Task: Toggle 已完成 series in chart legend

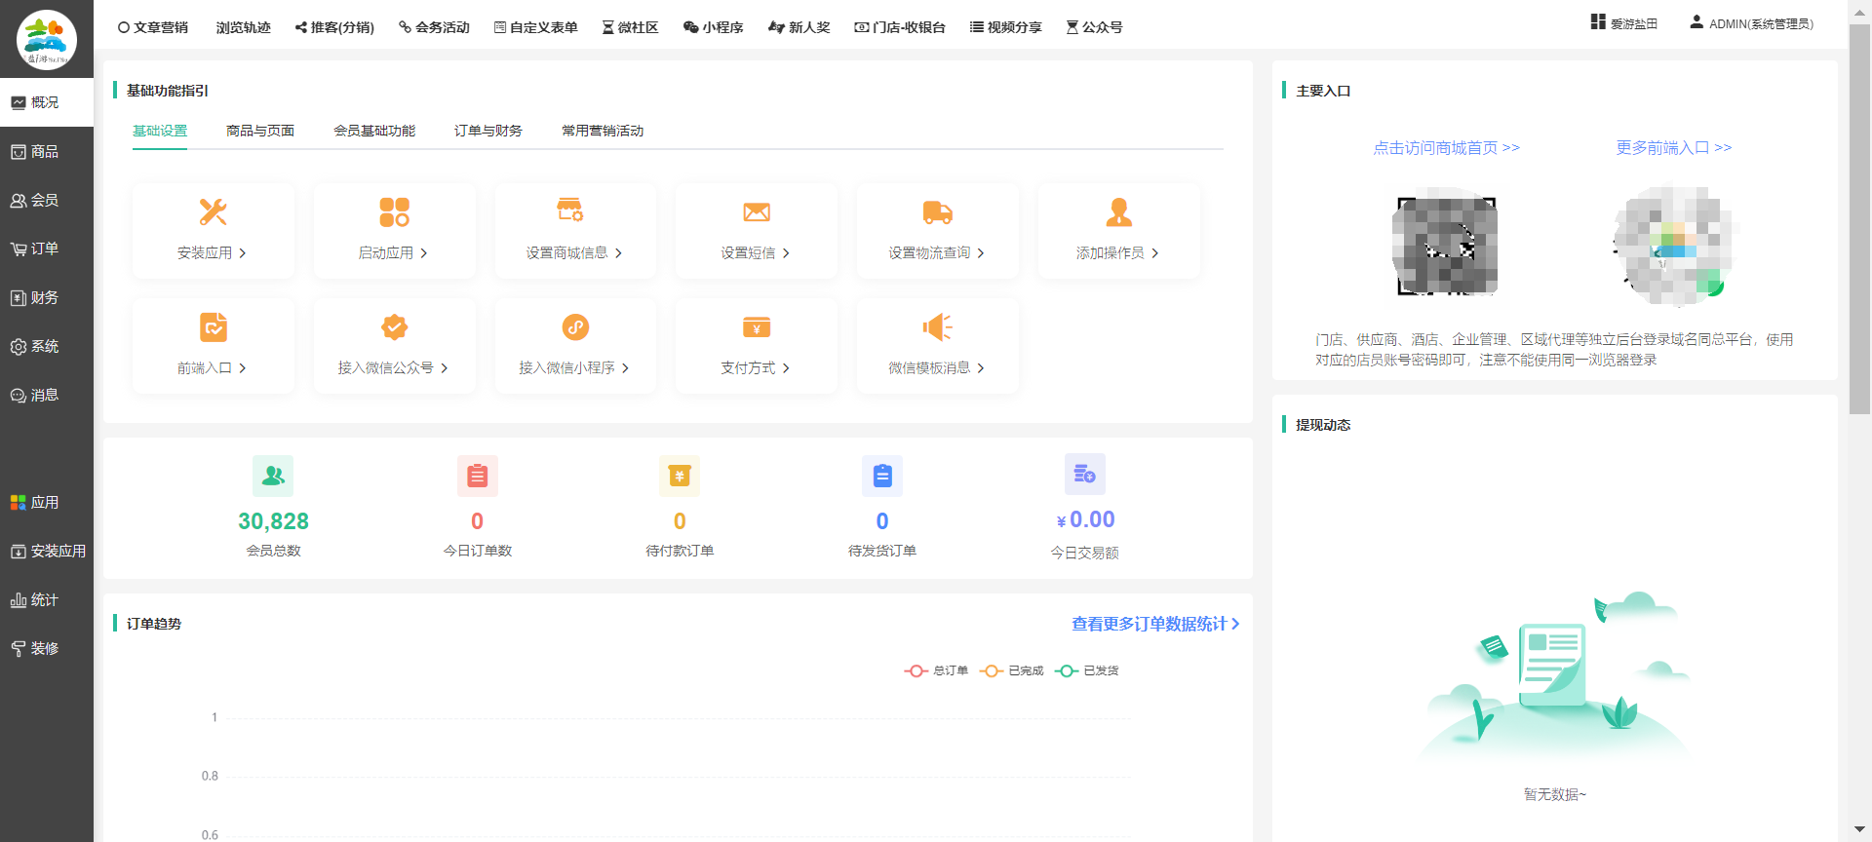Action: (1012, 670)
